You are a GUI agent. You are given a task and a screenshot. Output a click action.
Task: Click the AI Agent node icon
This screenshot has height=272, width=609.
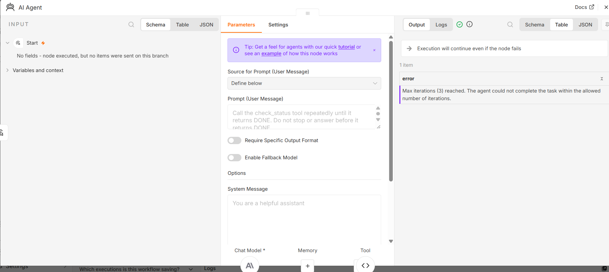(10, 7)
